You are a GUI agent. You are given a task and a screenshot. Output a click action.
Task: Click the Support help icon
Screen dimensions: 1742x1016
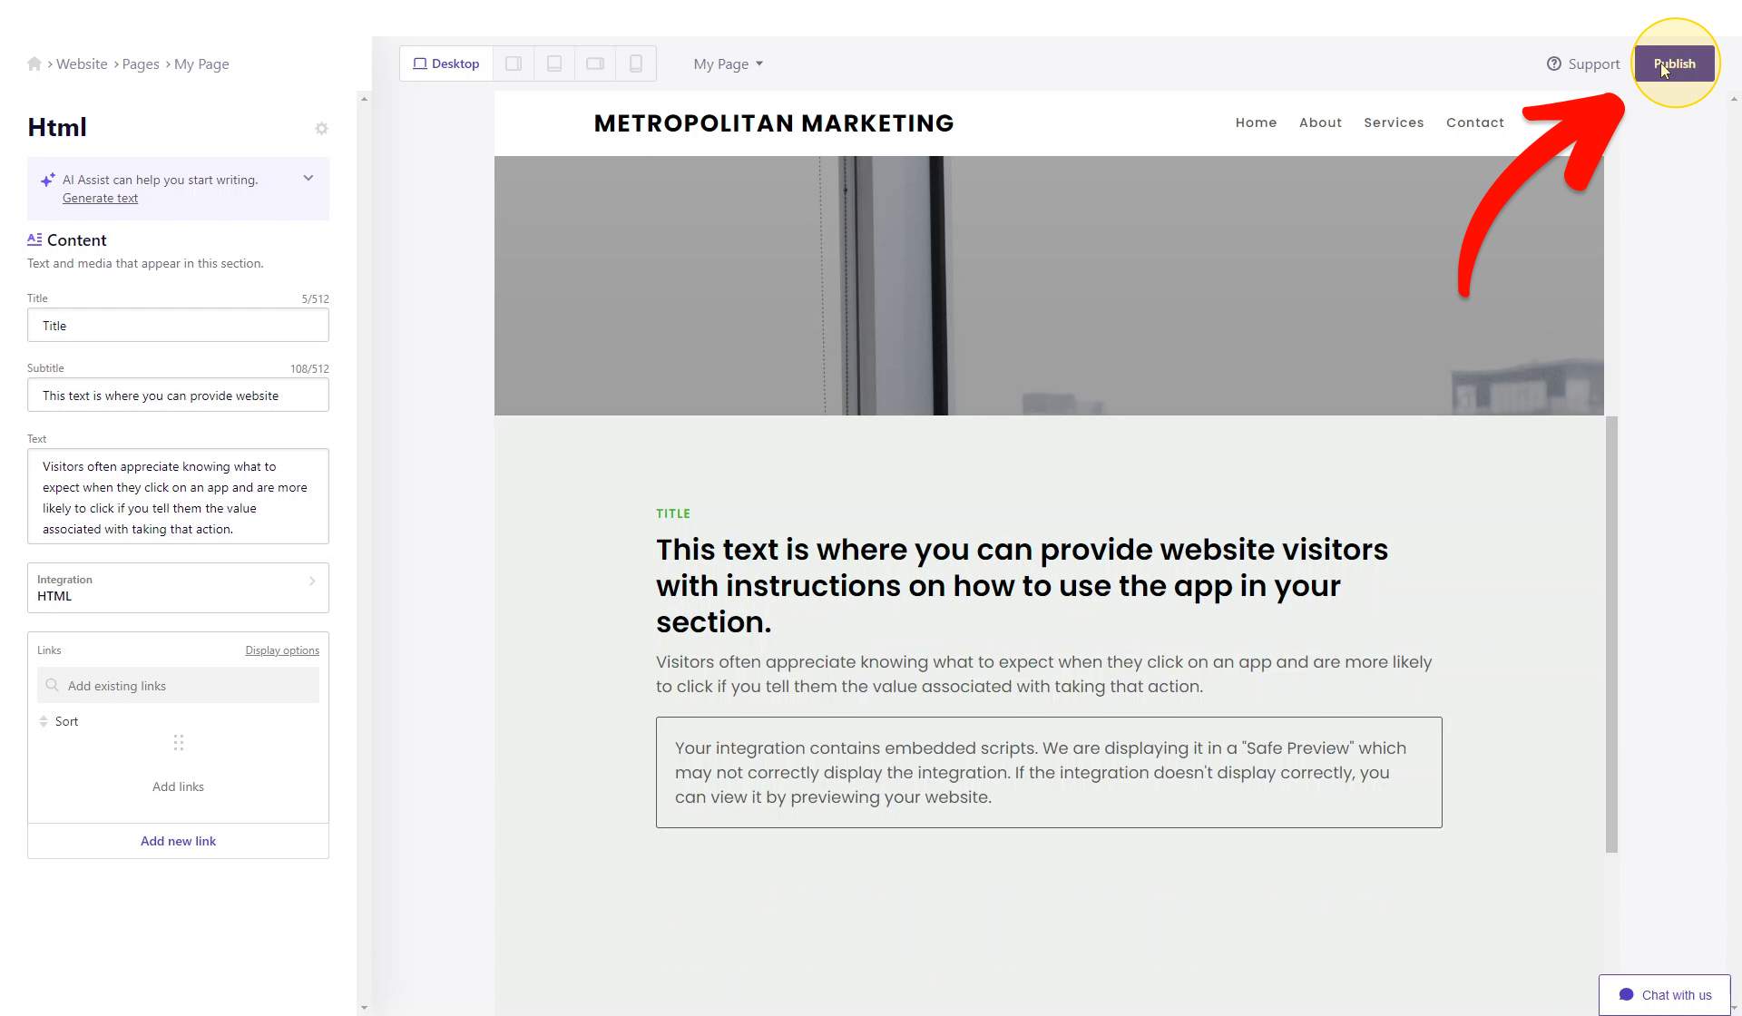point(1554,63)
